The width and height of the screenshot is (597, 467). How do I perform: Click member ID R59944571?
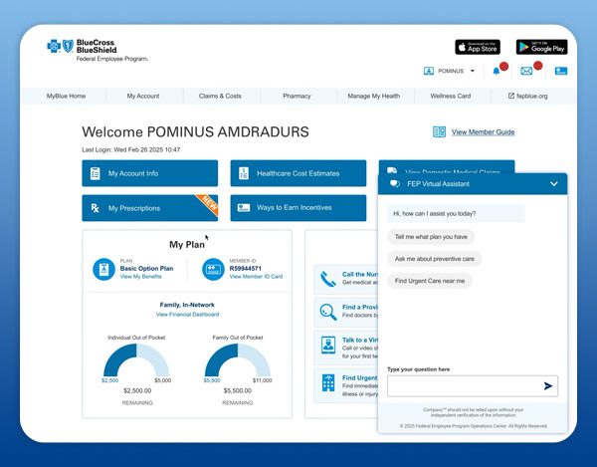pos(245,269)
